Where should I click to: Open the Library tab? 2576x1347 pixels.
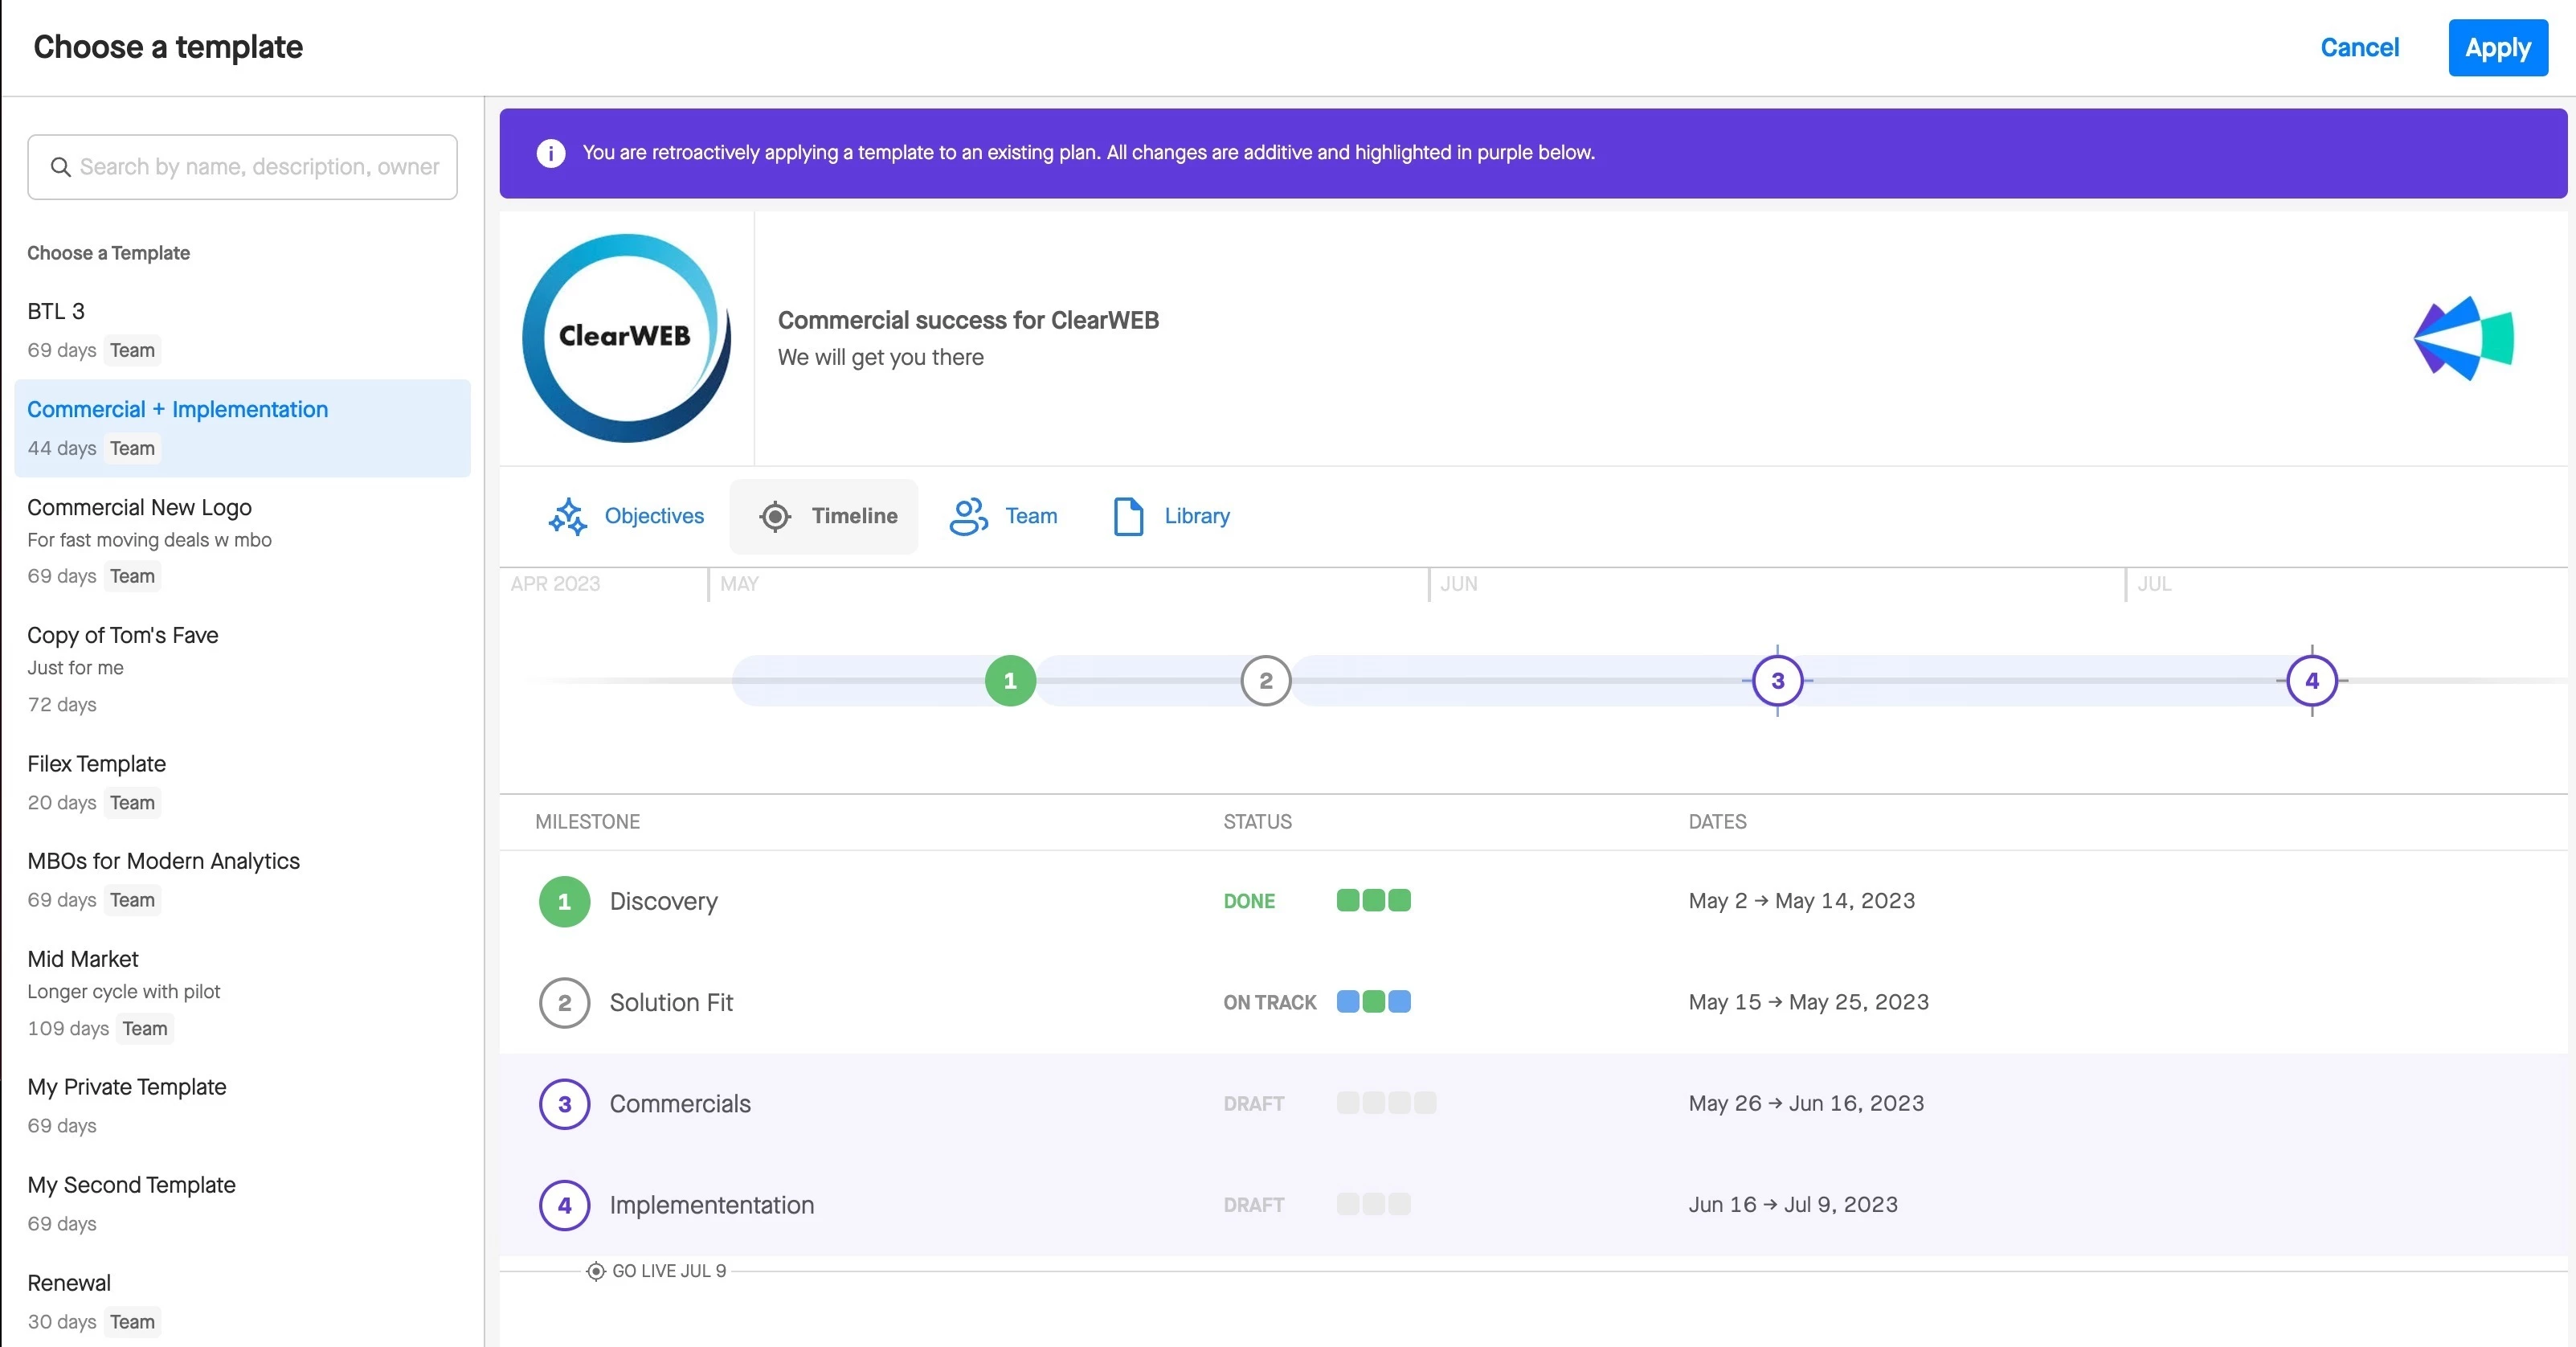(x=1196, y=516)
